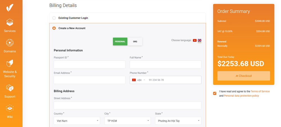This screenshot has width=281, height=127.
Task: Click the Email Address input field
Action: pyautogui.click(x=90, y=80)
